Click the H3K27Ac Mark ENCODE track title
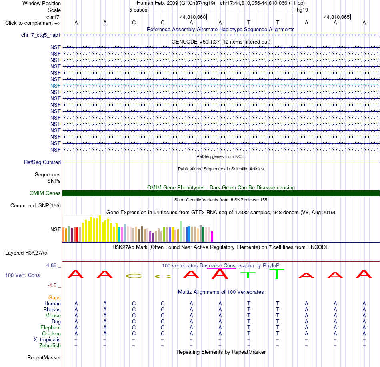The image size is (380, 367). point(221,247)
